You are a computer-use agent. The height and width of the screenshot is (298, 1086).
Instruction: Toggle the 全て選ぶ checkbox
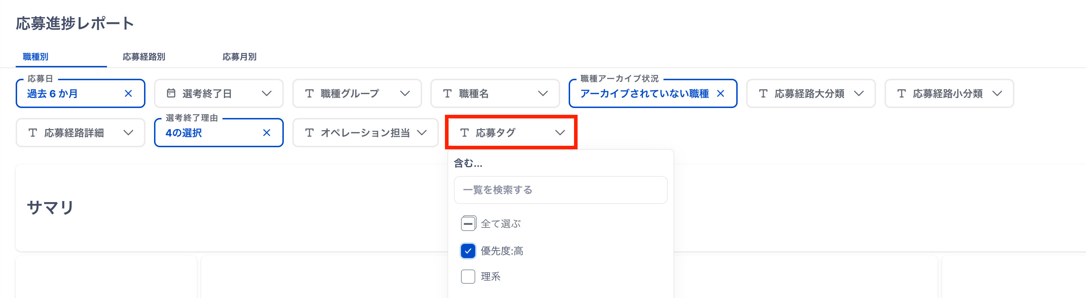[468, 223]
